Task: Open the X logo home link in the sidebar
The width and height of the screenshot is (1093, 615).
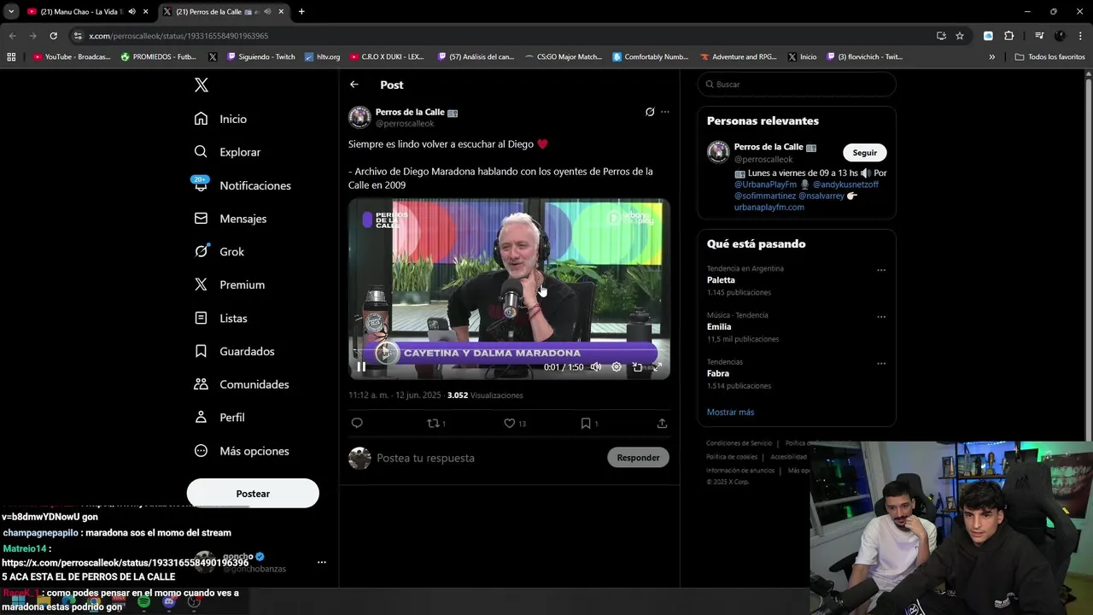Action: point(201,85)
